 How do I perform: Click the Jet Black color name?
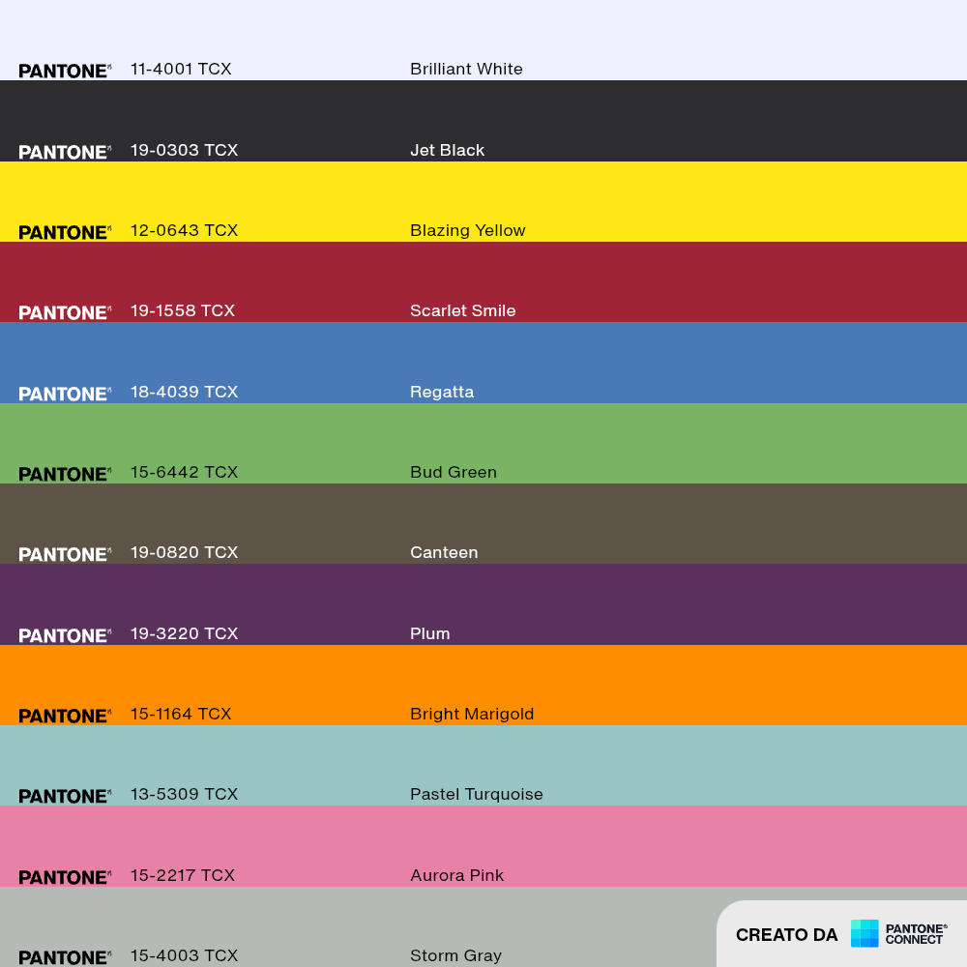(447, 151)
